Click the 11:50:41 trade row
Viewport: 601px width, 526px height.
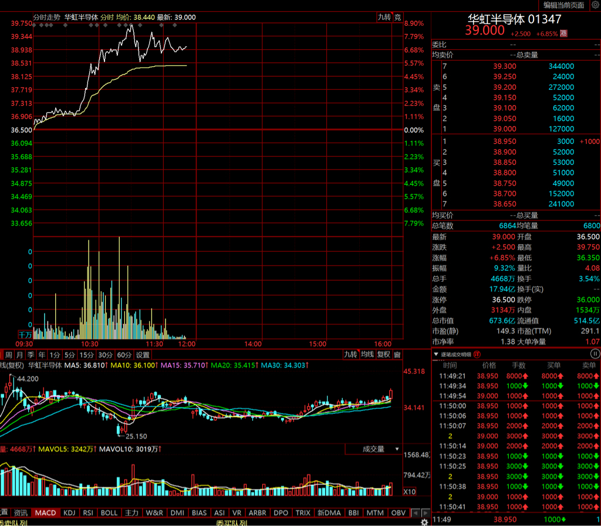[x=516, y=507]
